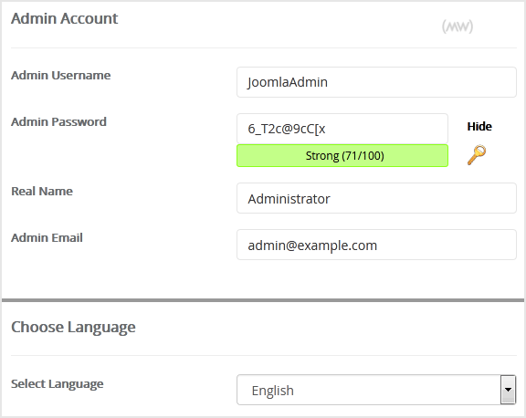This screenshot has width=526, height=418.
Task: Hide the admin password text
Action: click(479, 126)
